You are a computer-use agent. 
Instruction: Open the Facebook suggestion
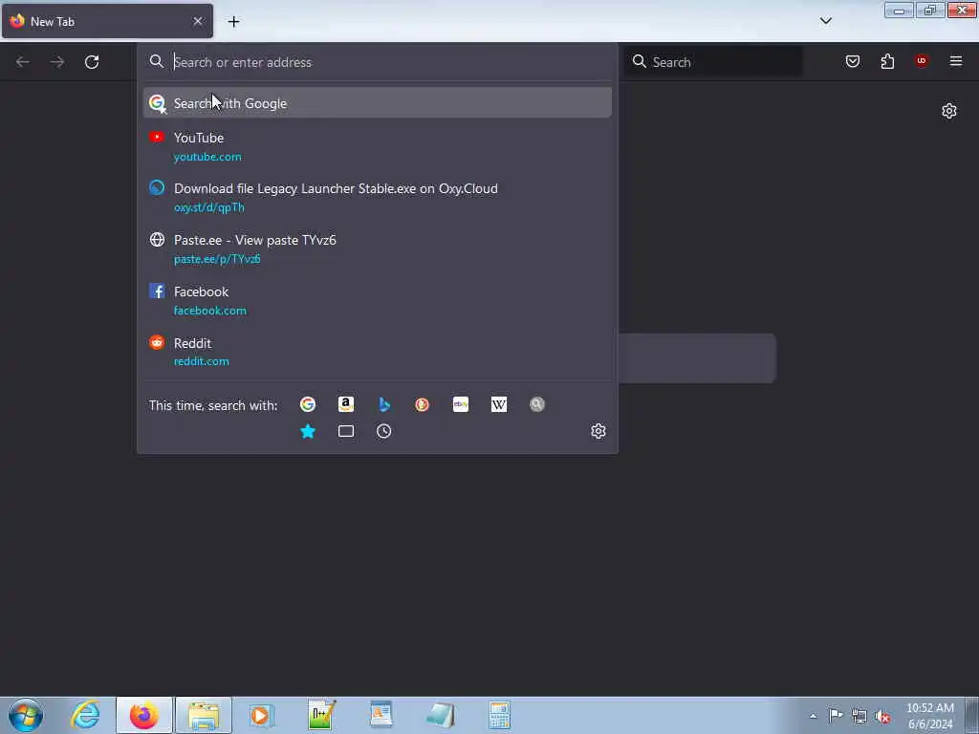click(x=378, y=300)
